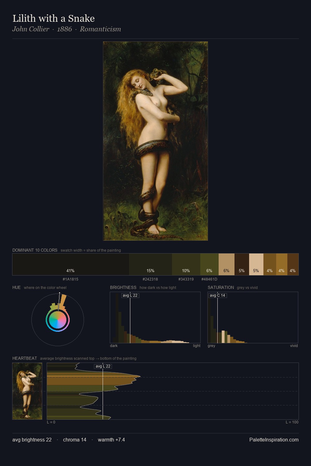311x466 pixels.
Task: Pick the 10% olive swatch
Action: (186, 264)
